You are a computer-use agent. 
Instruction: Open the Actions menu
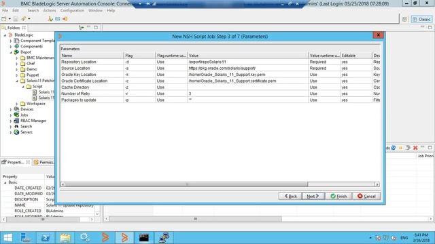50,11
